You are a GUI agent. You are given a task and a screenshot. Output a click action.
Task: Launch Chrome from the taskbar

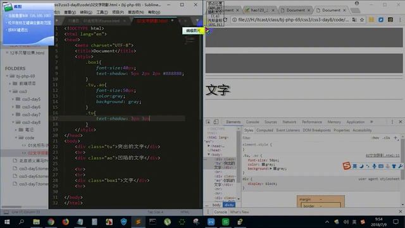pyautogui.click(x=51, y=222)
